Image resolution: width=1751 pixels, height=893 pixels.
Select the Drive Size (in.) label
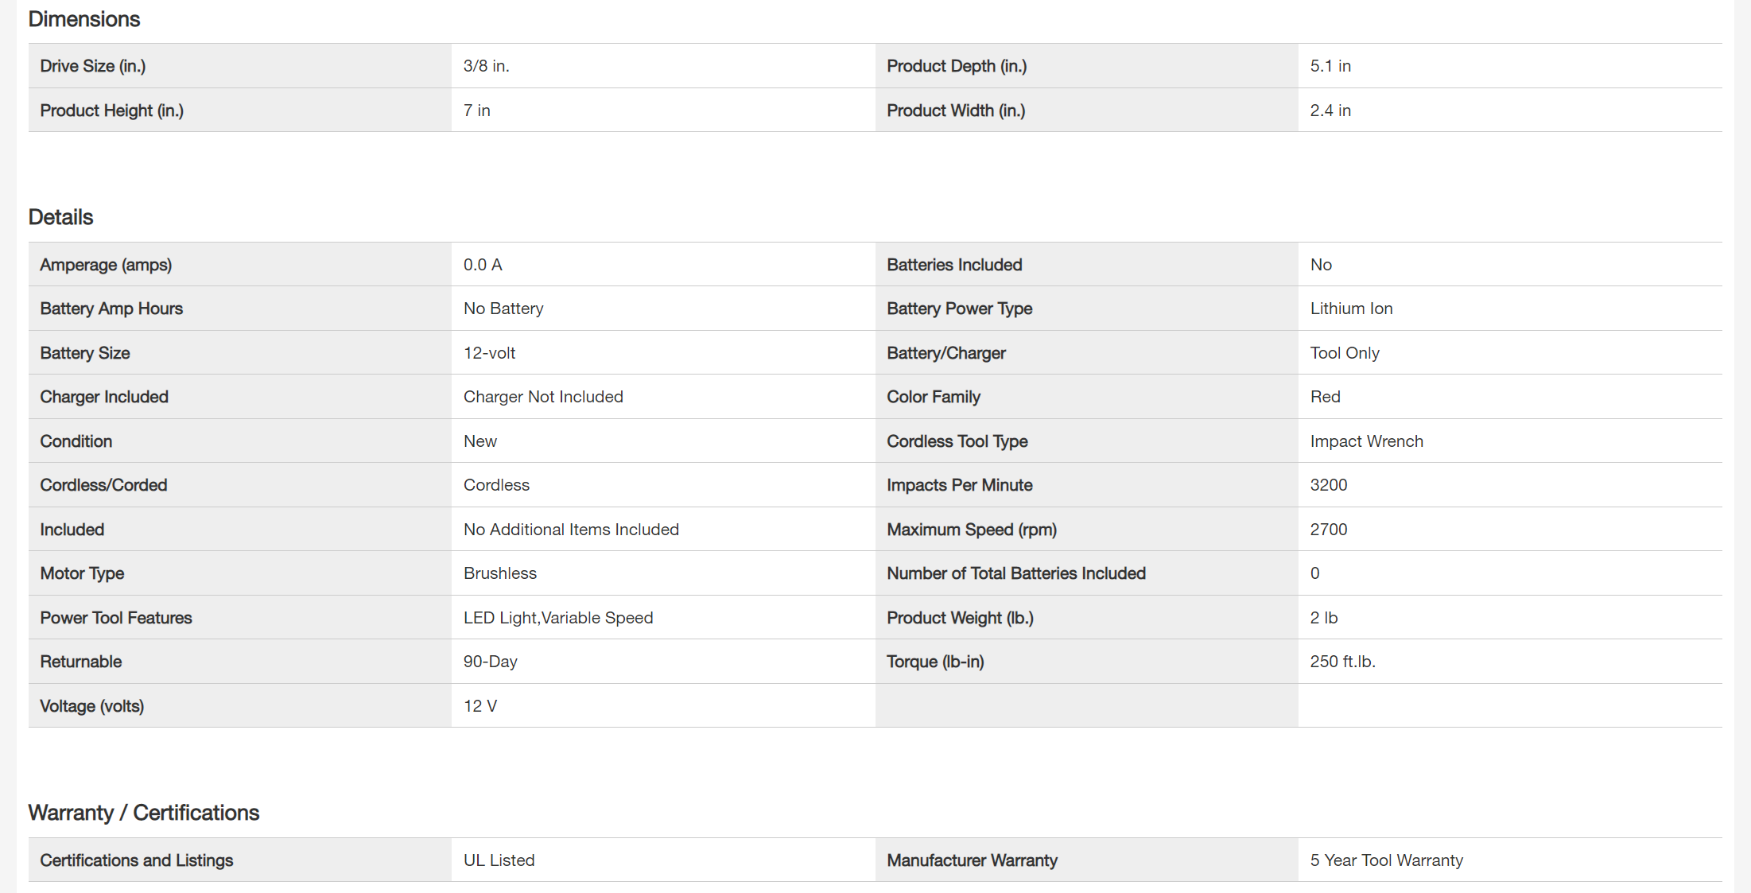(93, 66)
